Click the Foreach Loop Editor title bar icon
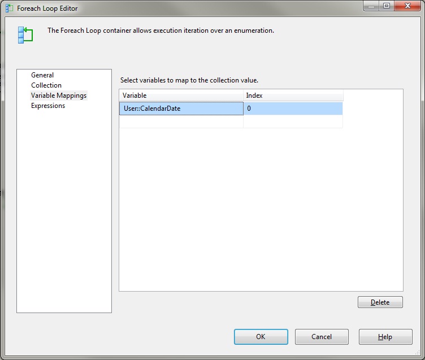 9,8
